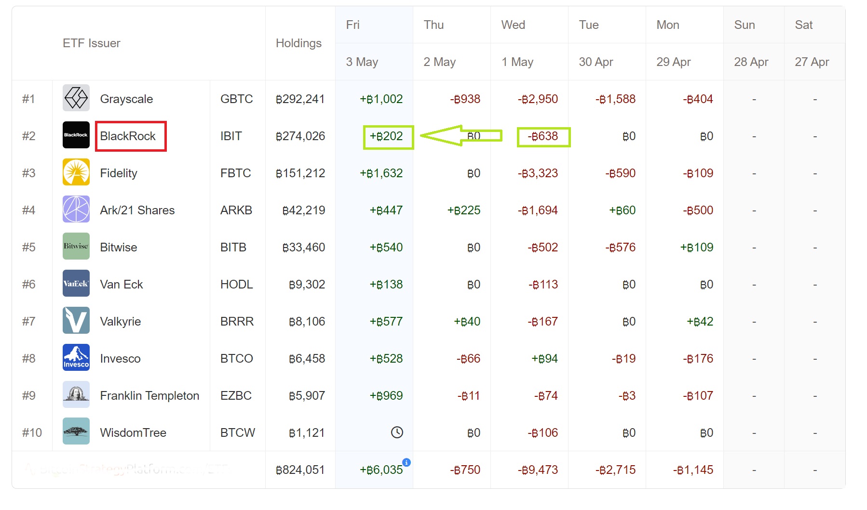Click BlackRock's Friday +₿202 flow value

[x=386, y=136]
